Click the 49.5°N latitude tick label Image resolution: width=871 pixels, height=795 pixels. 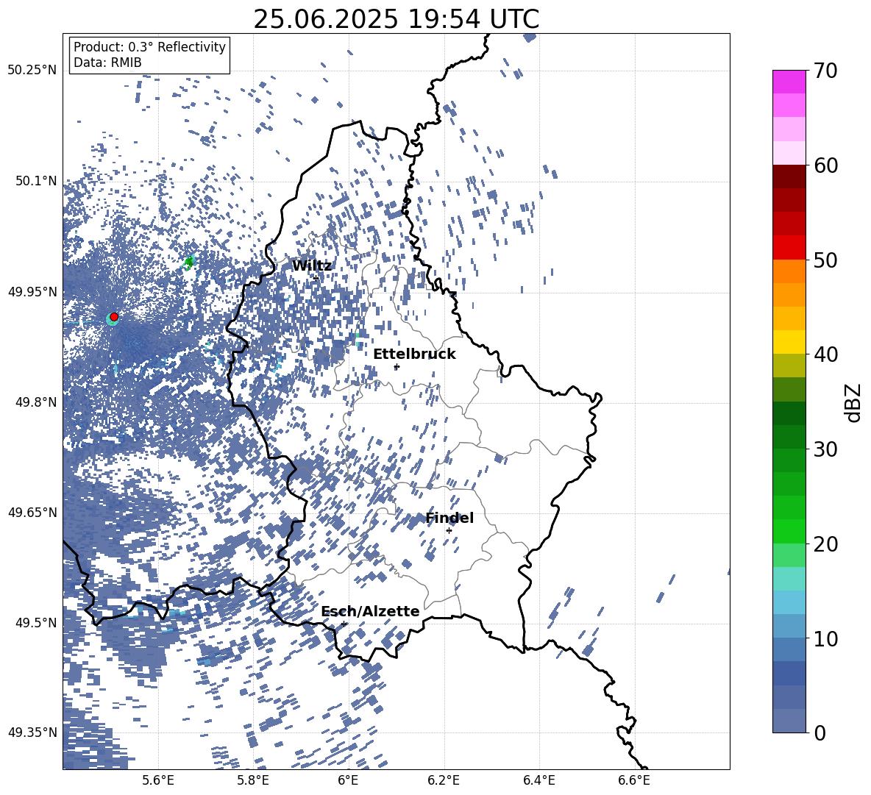coord(35,622)
